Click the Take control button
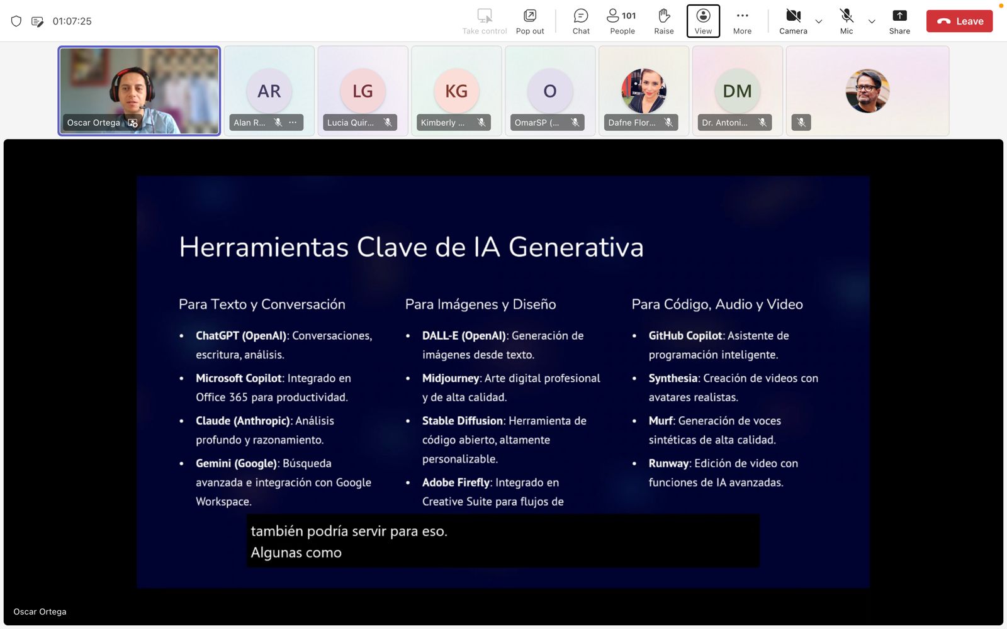The width and height of the screenshot is (1007, 629). tap(485, 21)
